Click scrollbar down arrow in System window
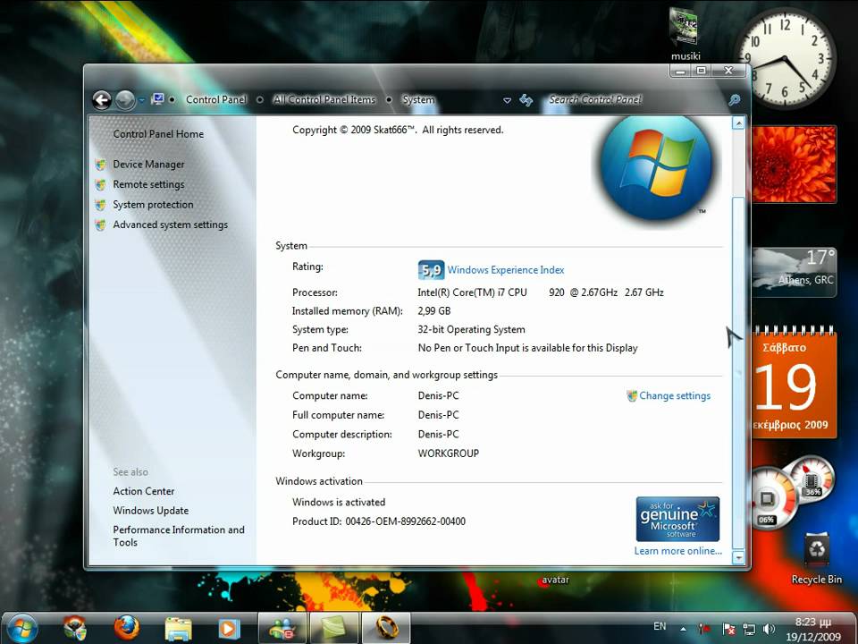 [738, 557]
